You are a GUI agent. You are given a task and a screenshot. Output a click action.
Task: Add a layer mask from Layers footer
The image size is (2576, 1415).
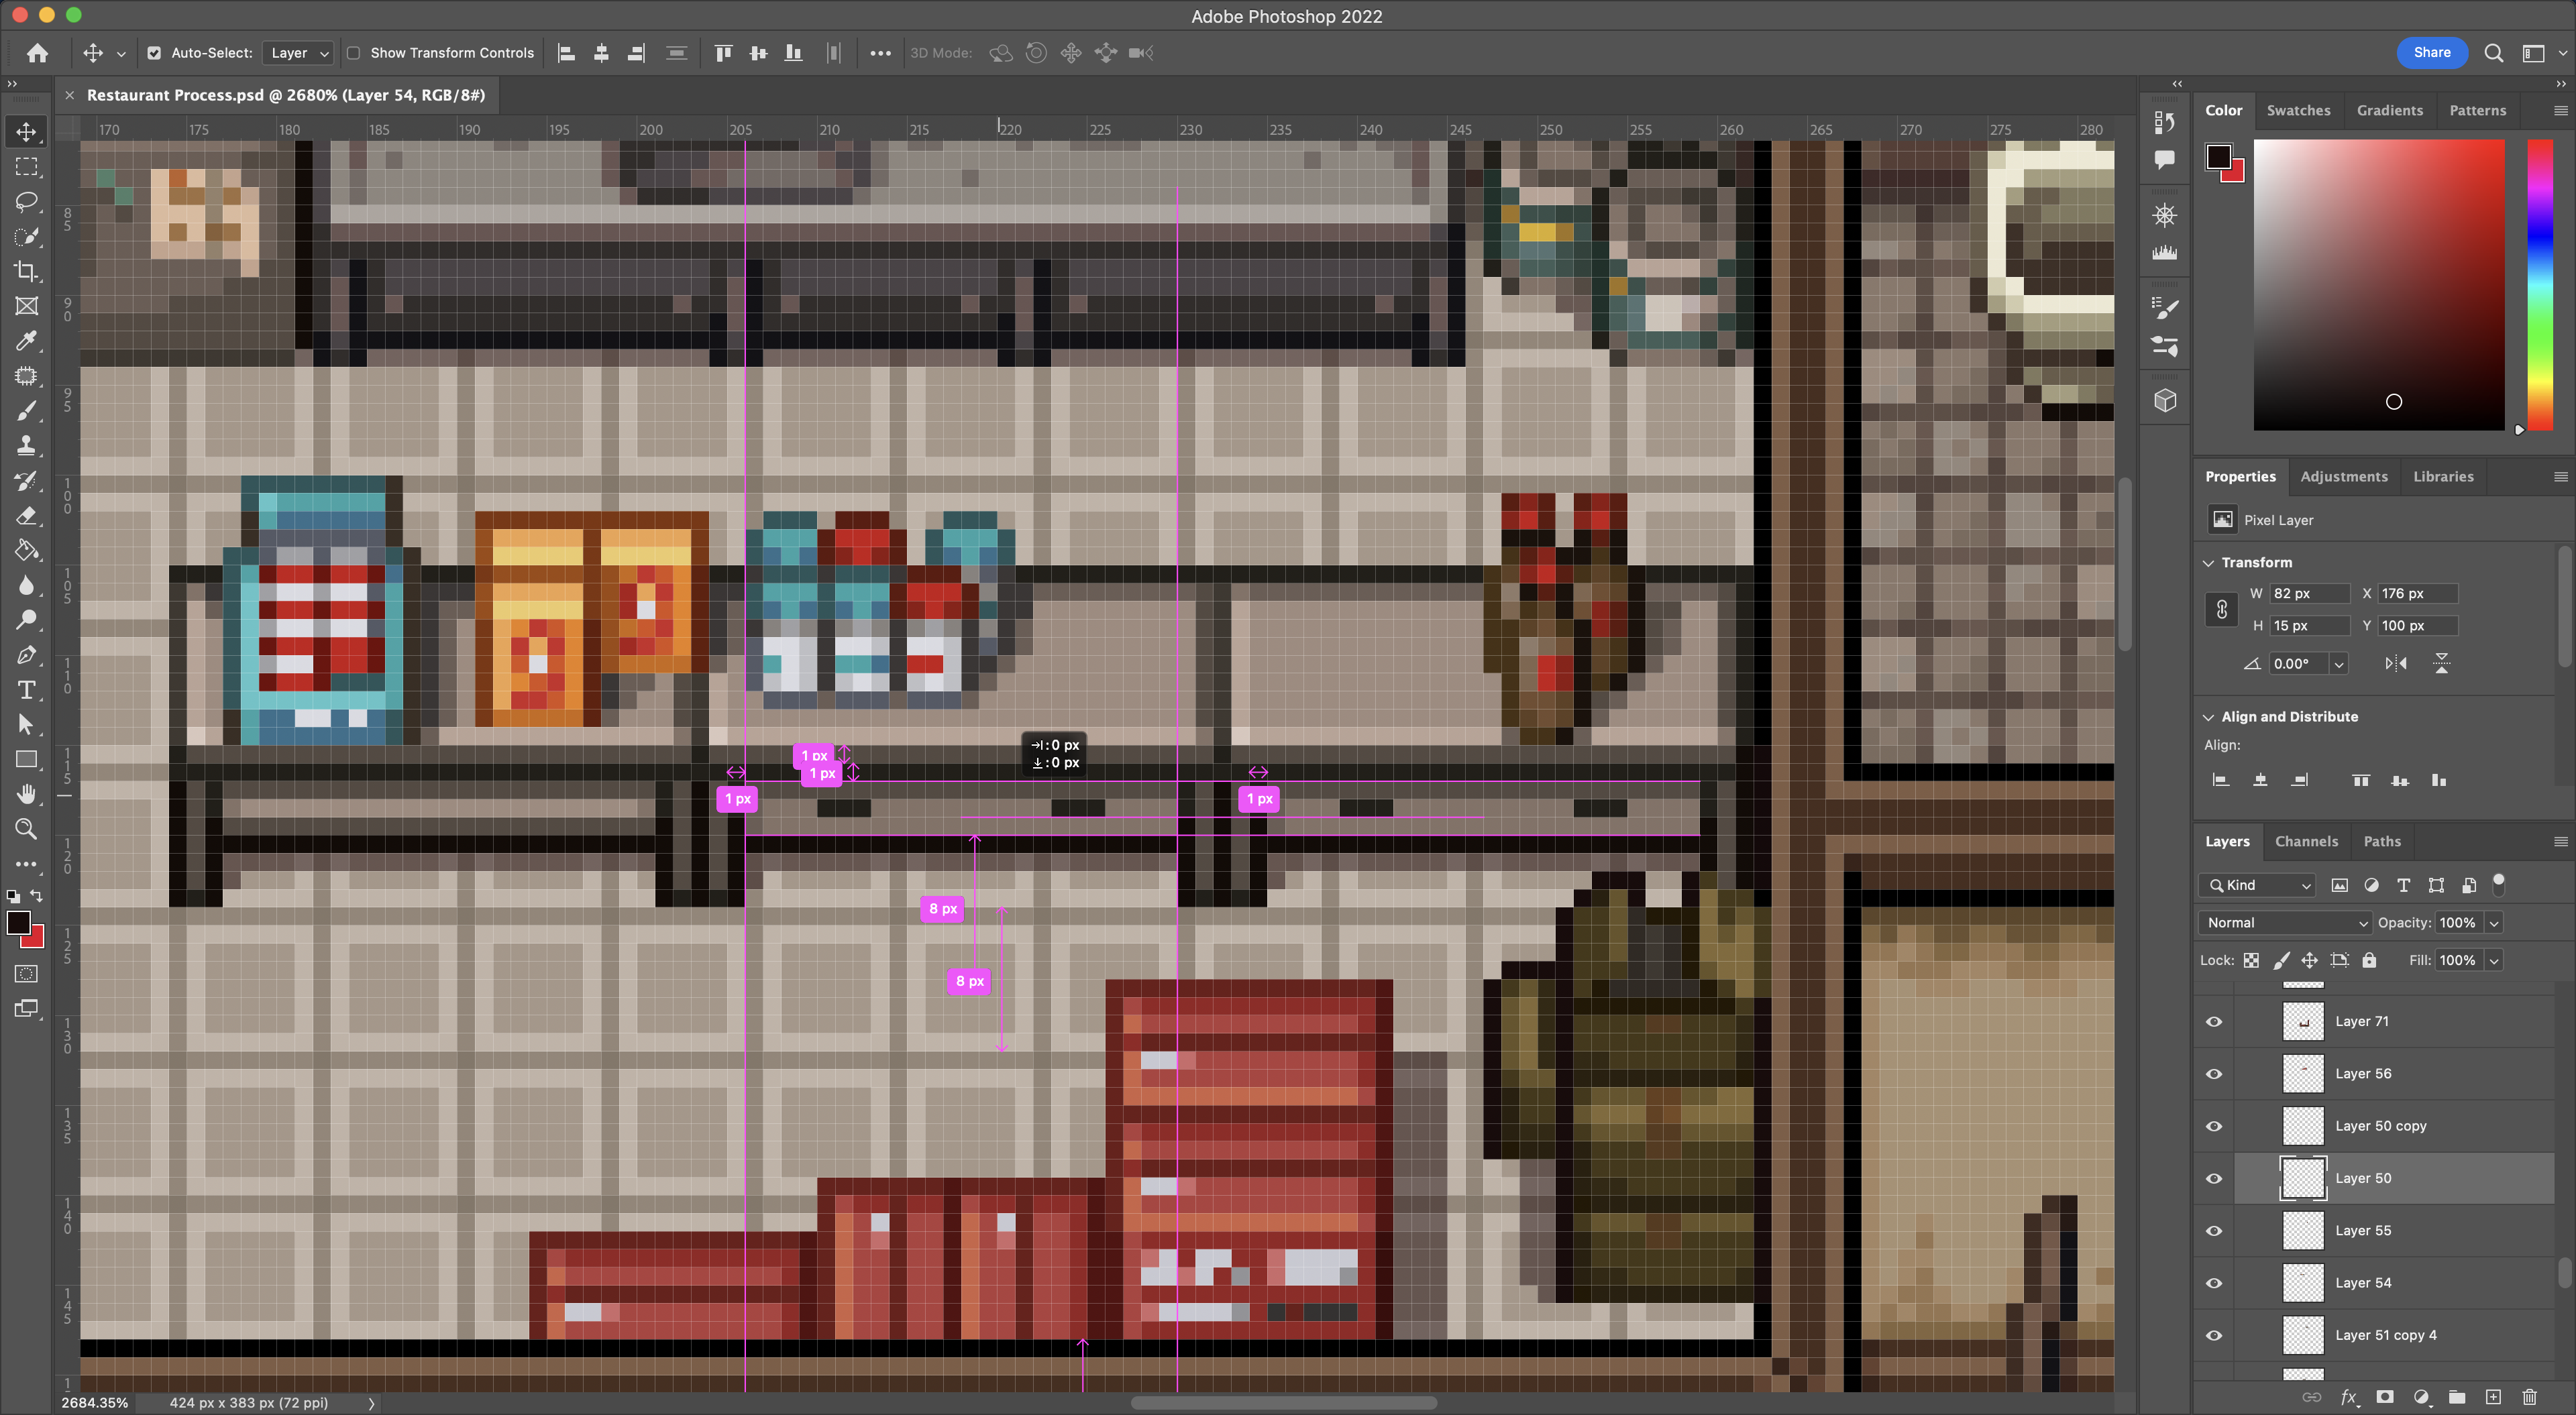click(2385, 1397)
